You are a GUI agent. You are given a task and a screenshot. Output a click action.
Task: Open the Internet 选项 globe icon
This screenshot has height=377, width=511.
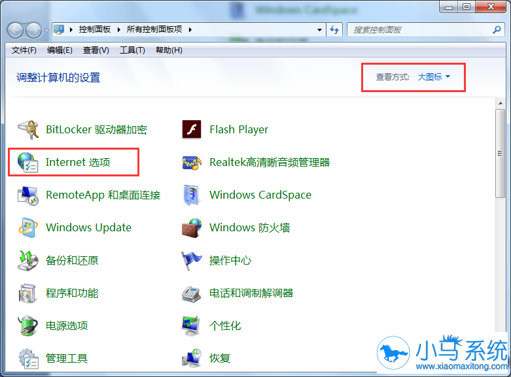click(27, 162)
